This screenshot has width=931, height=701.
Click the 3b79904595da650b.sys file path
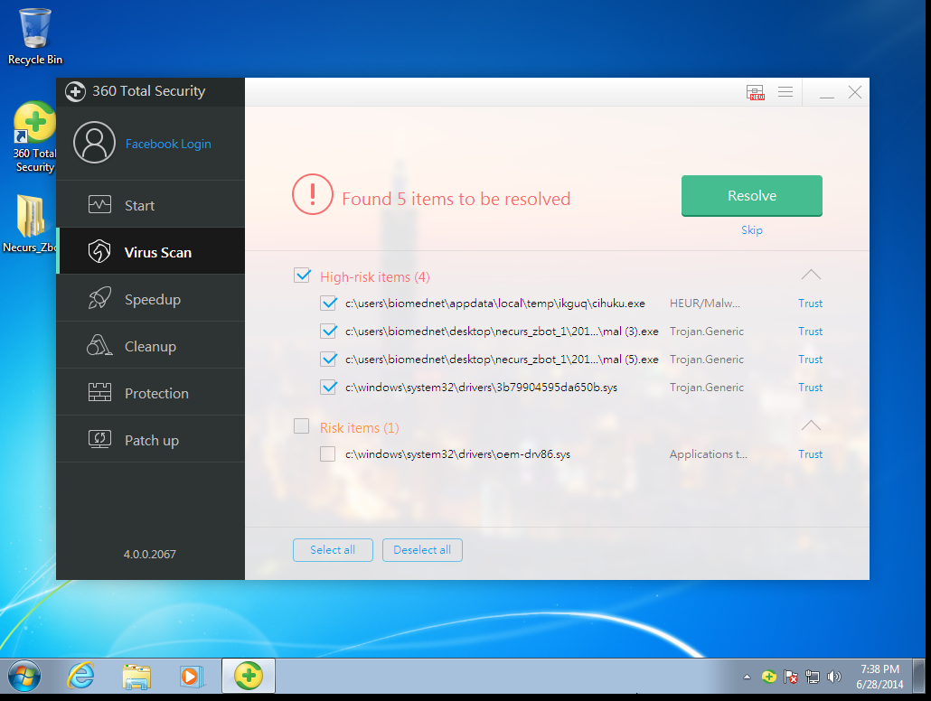[481, 387]
